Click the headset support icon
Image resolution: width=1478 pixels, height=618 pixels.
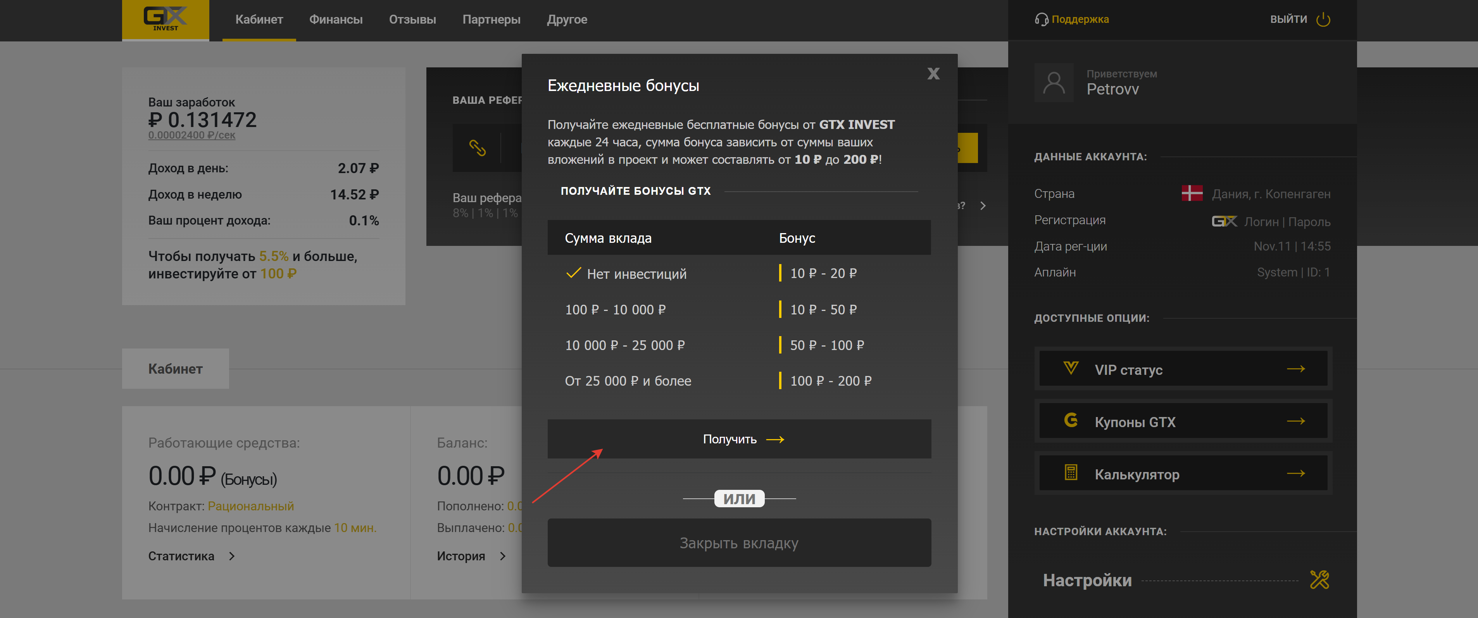pos(1042,19)
